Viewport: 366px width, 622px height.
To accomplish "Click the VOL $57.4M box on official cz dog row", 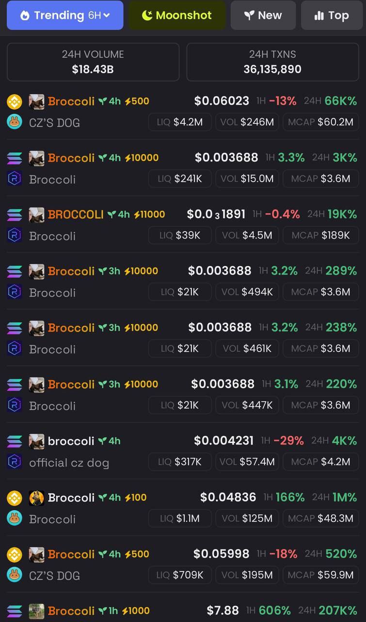I will click(x=247, y=462).
